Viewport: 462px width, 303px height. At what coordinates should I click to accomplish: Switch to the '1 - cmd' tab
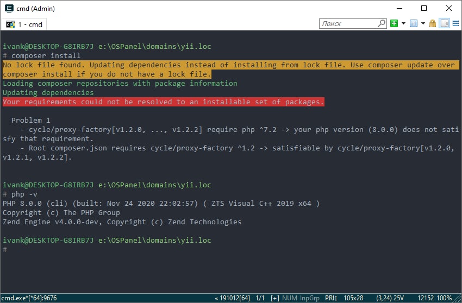pos(24,24)
